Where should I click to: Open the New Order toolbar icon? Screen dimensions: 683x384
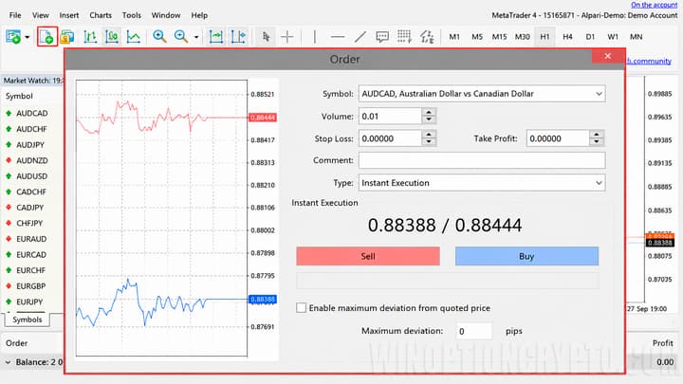47,37
